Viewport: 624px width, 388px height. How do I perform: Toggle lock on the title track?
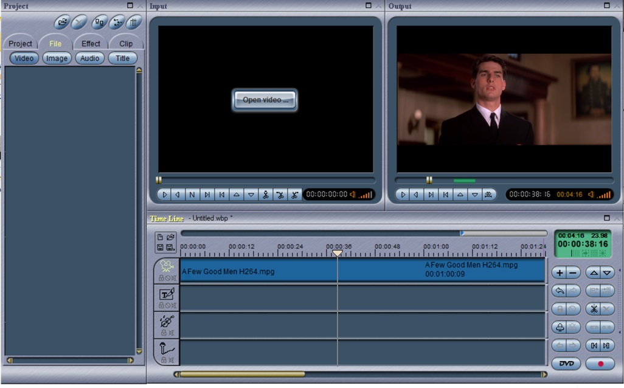pyautogui.click(x=161, y=305)
